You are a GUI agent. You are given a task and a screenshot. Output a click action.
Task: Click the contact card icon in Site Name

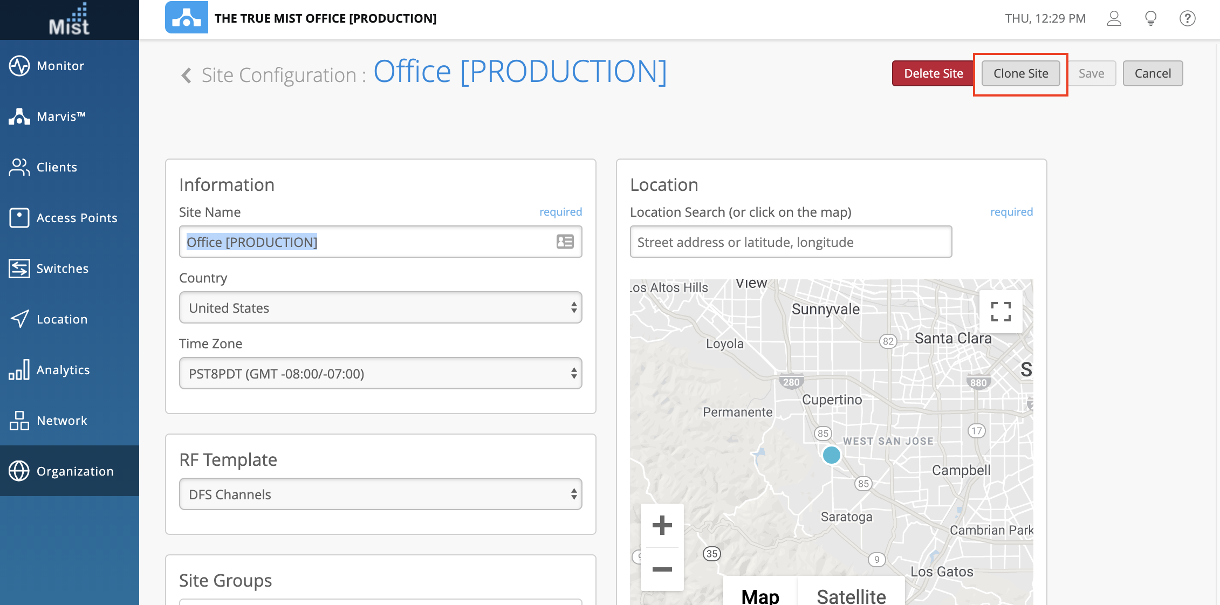point(565,242)
